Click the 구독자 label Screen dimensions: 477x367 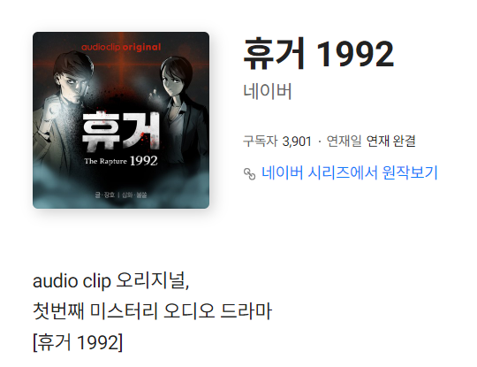click(x=261, y=141)
